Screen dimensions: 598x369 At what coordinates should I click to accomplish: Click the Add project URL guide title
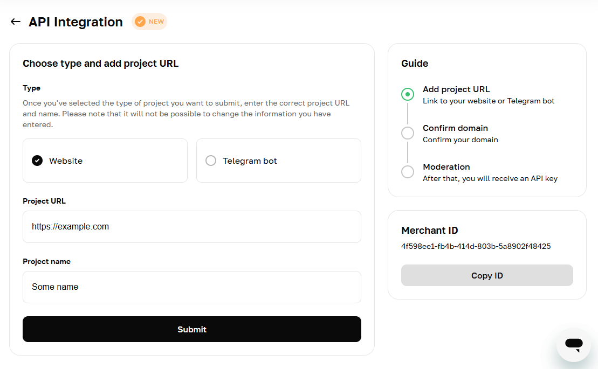click(456, 89)
